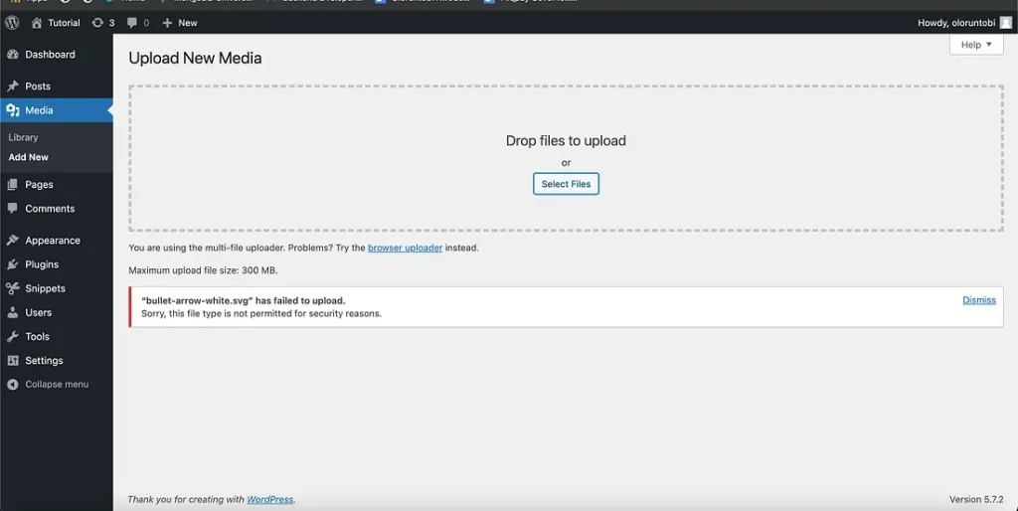Follow the browser uploader link
Screen dimensions: 1018x511
(405, 248)
